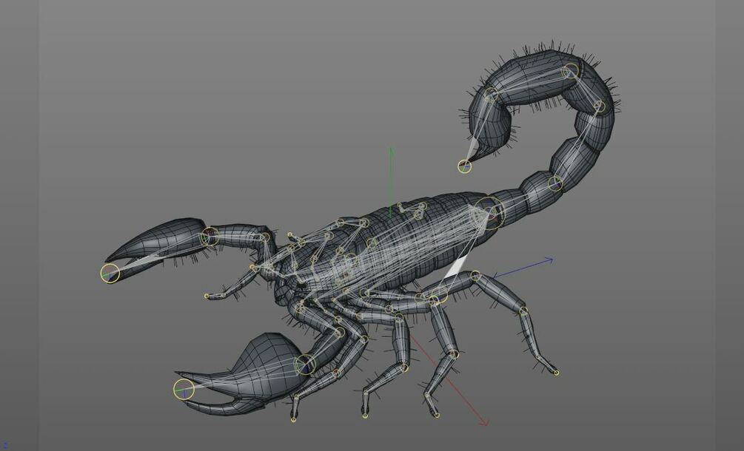Select the stinger tip joint circle
The width and height of the screenshot is (744, 451).
click(464, 166)
